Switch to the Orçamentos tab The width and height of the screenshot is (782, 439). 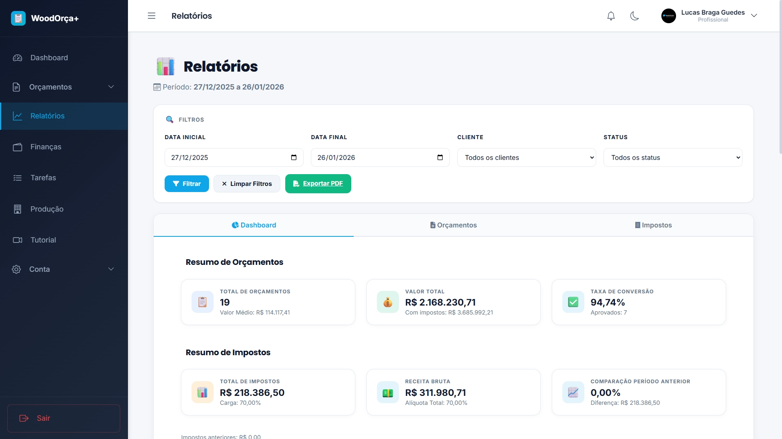pos(453,225)
